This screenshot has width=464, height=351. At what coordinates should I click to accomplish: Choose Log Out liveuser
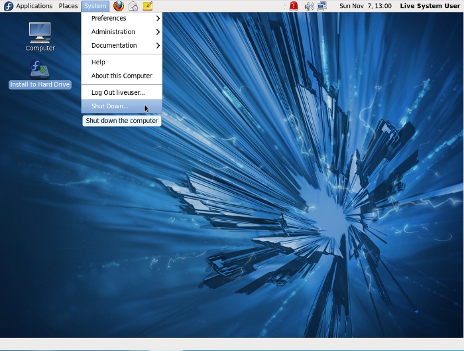click(x=118, y=93)
